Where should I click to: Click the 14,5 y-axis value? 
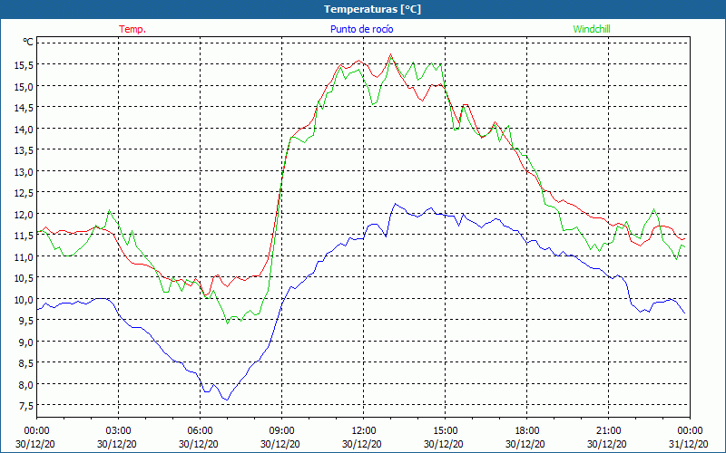tap(25, 108)
